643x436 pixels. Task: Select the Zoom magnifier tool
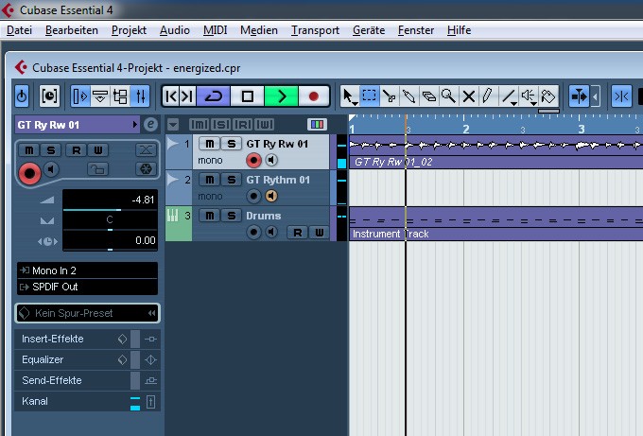(448, 96)
